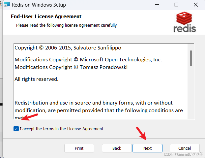Screen dimensions: 205x158
Task: Click the Next button
Action: (147, 148)
